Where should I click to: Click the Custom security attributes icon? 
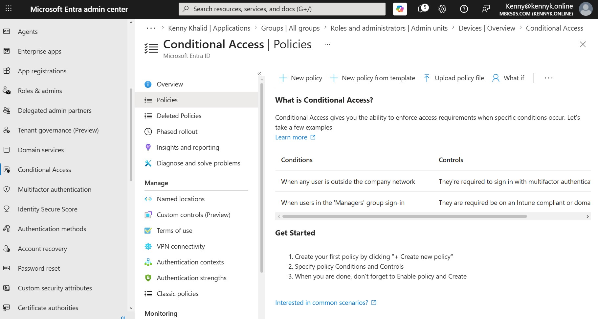(7, 288)
